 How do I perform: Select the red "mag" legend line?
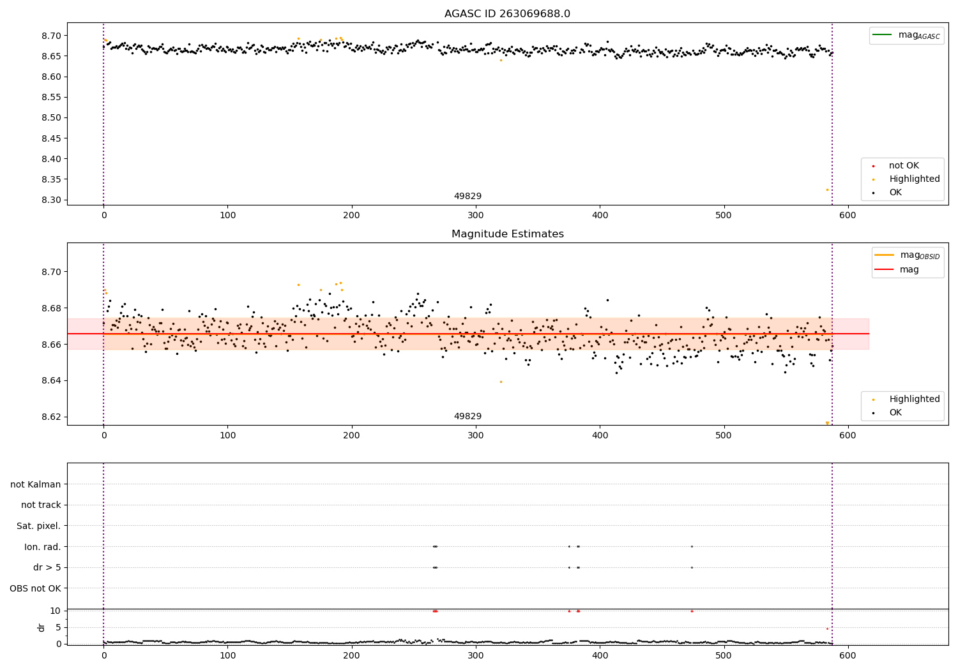tap(885, 270)
